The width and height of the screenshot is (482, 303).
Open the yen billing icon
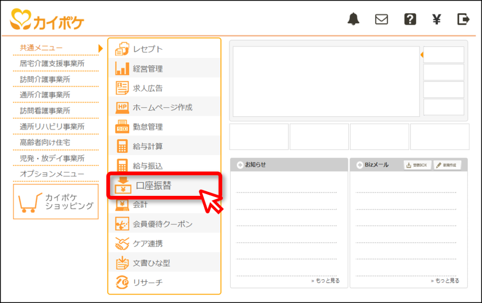point(437,19)
